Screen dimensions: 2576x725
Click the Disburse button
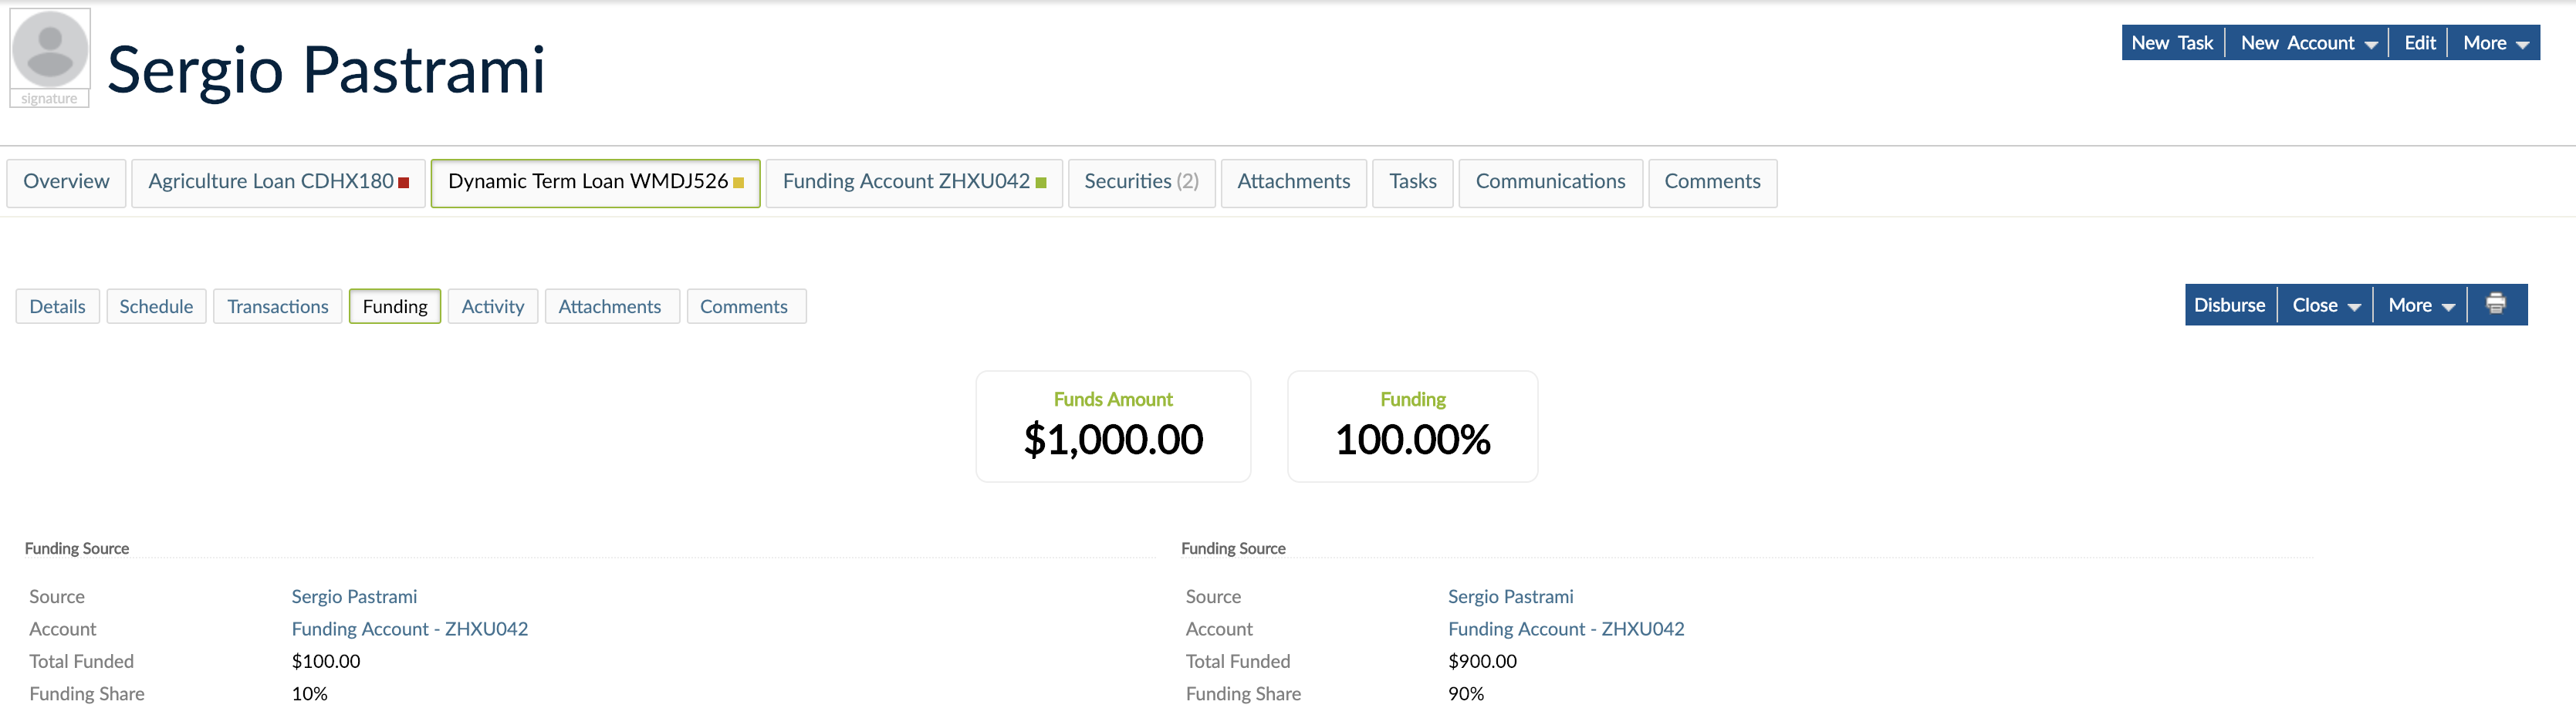[x=2230, y=305]
